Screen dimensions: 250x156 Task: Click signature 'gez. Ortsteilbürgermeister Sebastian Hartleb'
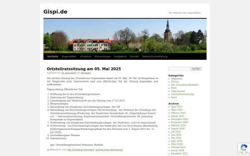(77, 145)
